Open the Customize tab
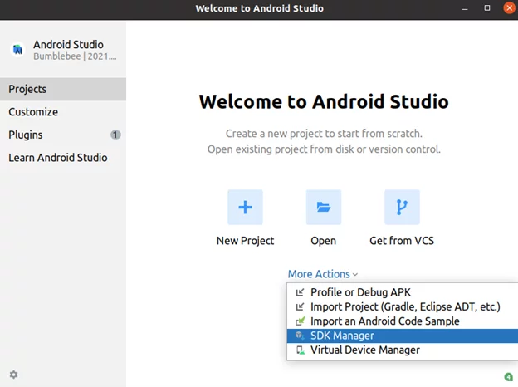 pos(63,112)
